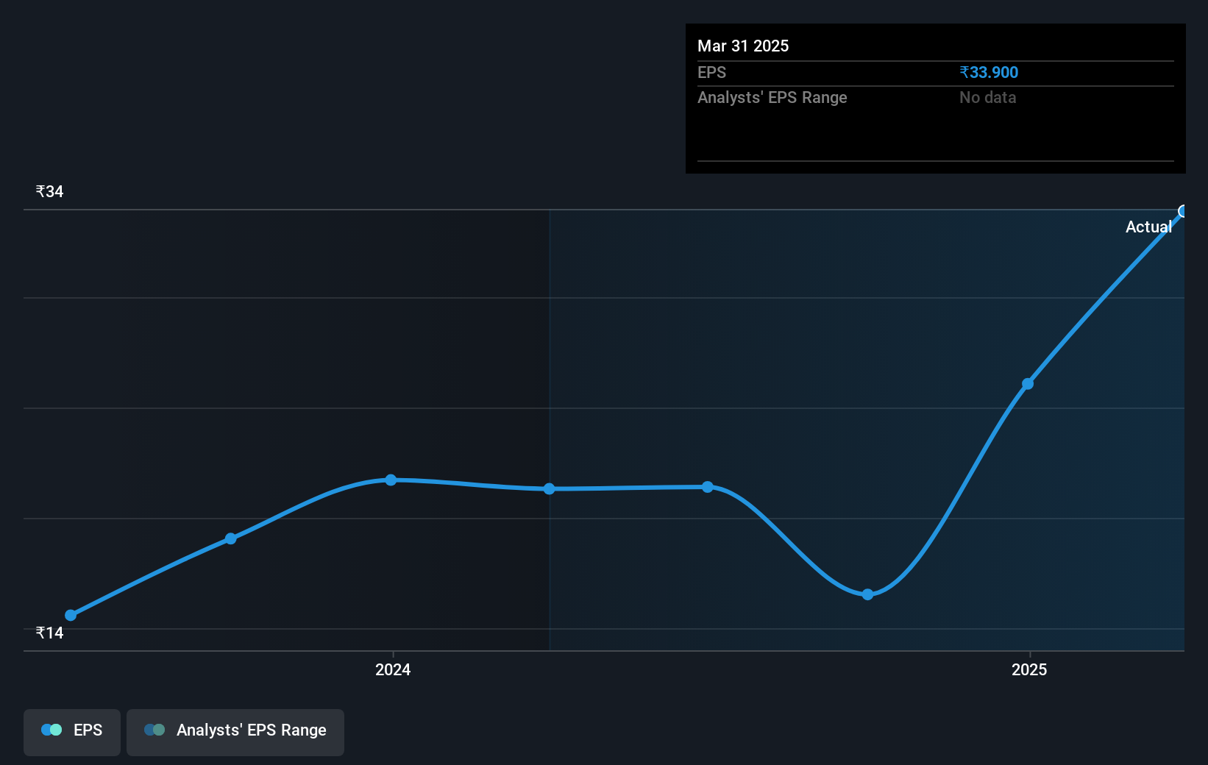The height and width of the screenshot is (765, 1208).
Task: Click the 2025 x-axis label
Action: [1029, 669]
